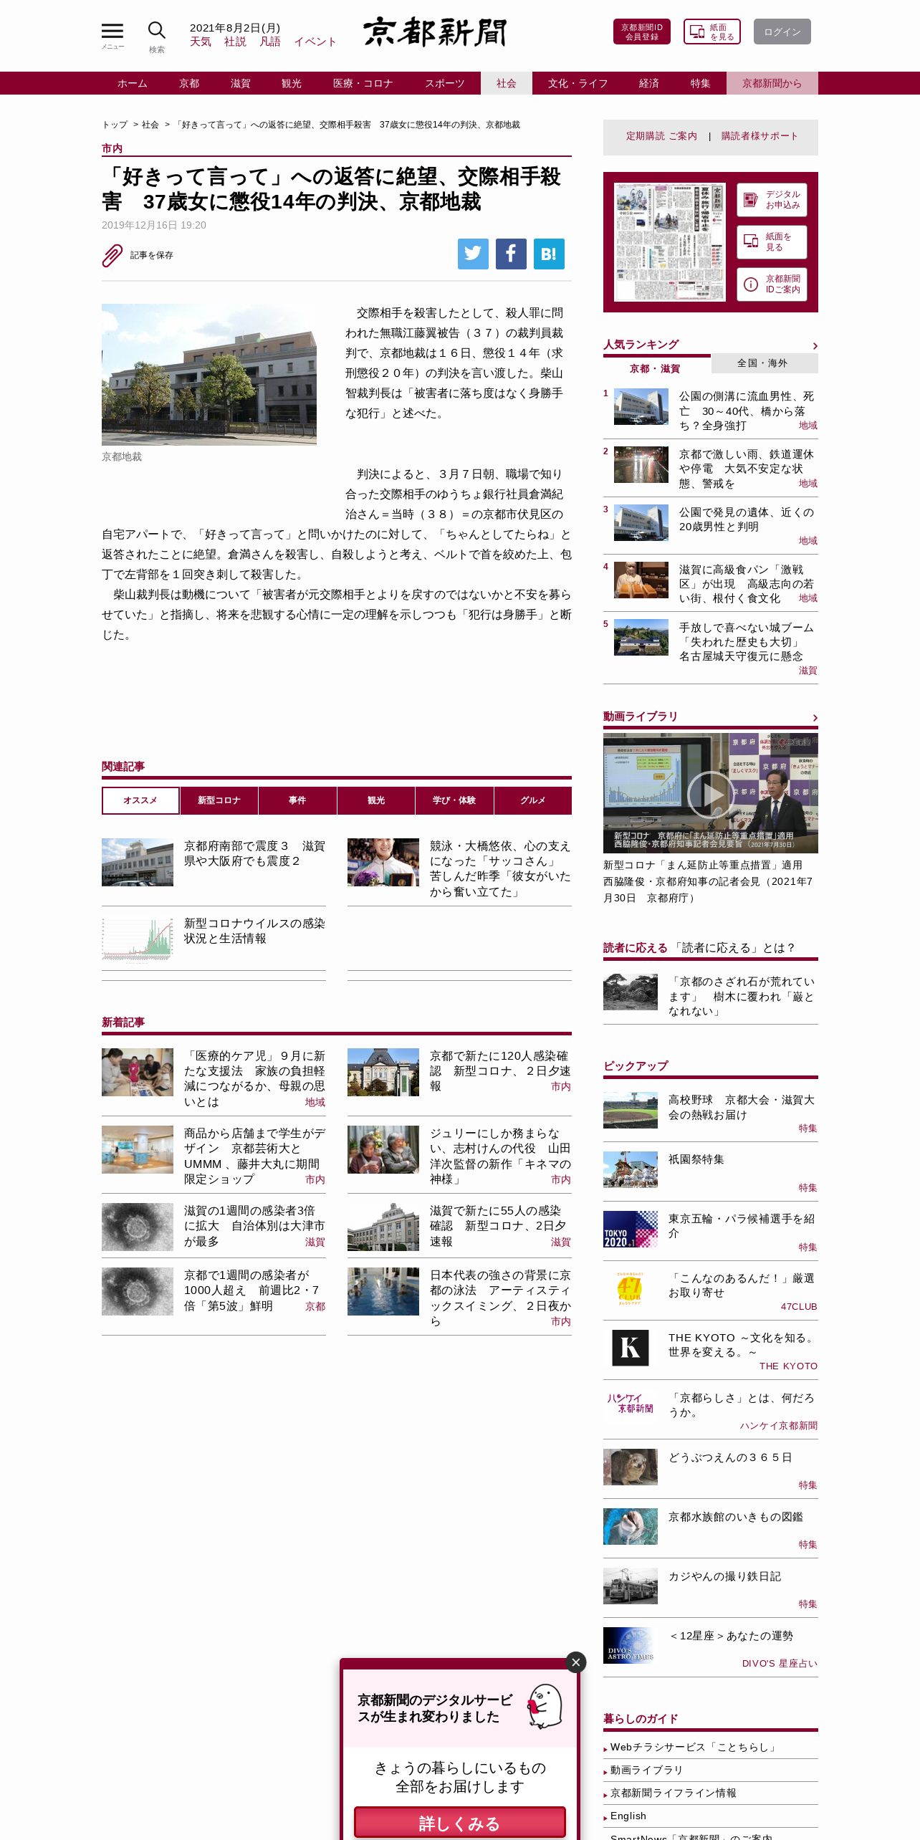Select the 学び・体験 related-articles tab
The width and height of the screenshot is (920, 1840).
[x=454, y=800]
